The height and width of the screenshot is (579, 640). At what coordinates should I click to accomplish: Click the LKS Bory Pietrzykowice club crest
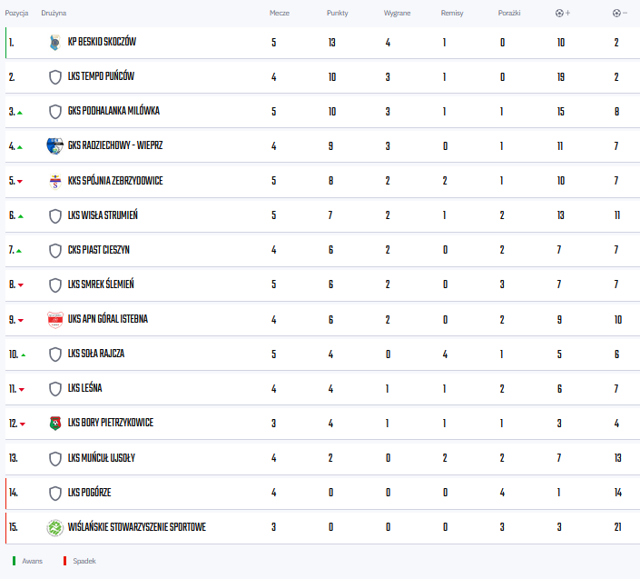(x=55, y=424)
